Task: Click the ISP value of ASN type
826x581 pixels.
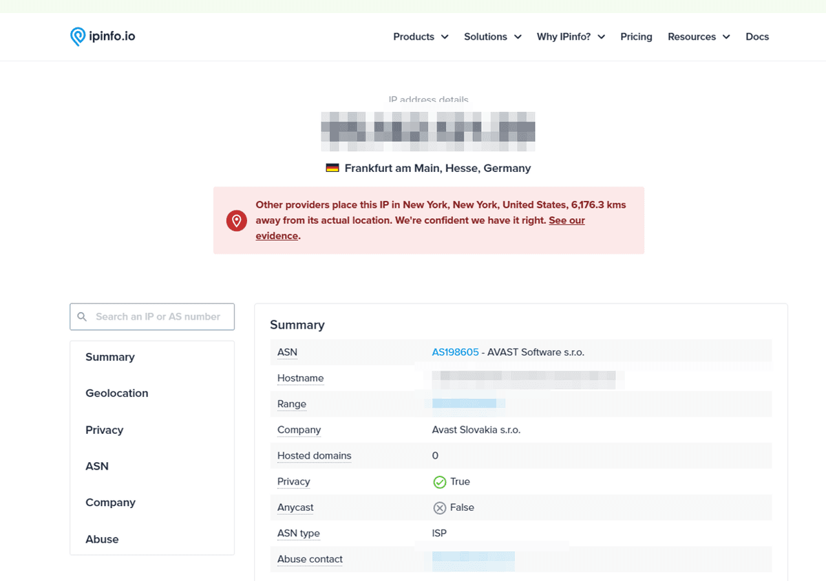Action: 439,533
